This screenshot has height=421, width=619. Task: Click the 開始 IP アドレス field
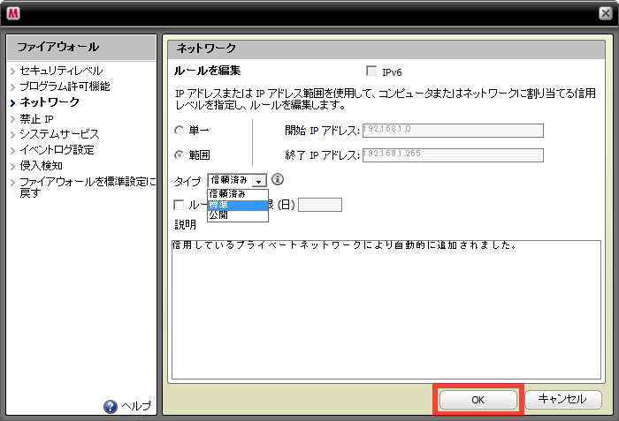click(x=452, y=131)
